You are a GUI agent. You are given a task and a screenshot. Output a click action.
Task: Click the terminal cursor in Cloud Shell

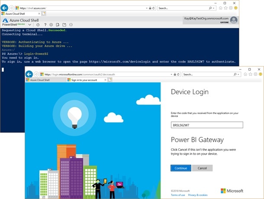[x=3, y=69]
